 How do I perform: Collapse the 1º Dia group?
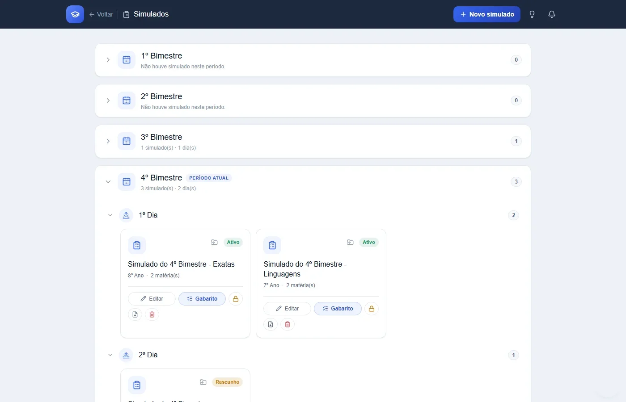[110, 215]
